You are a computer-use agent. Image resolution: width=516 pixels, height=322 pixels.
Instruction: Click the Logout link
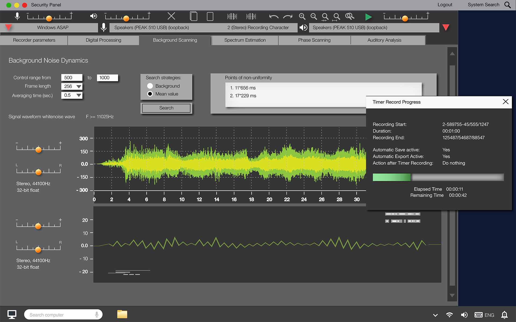point(445,5)
